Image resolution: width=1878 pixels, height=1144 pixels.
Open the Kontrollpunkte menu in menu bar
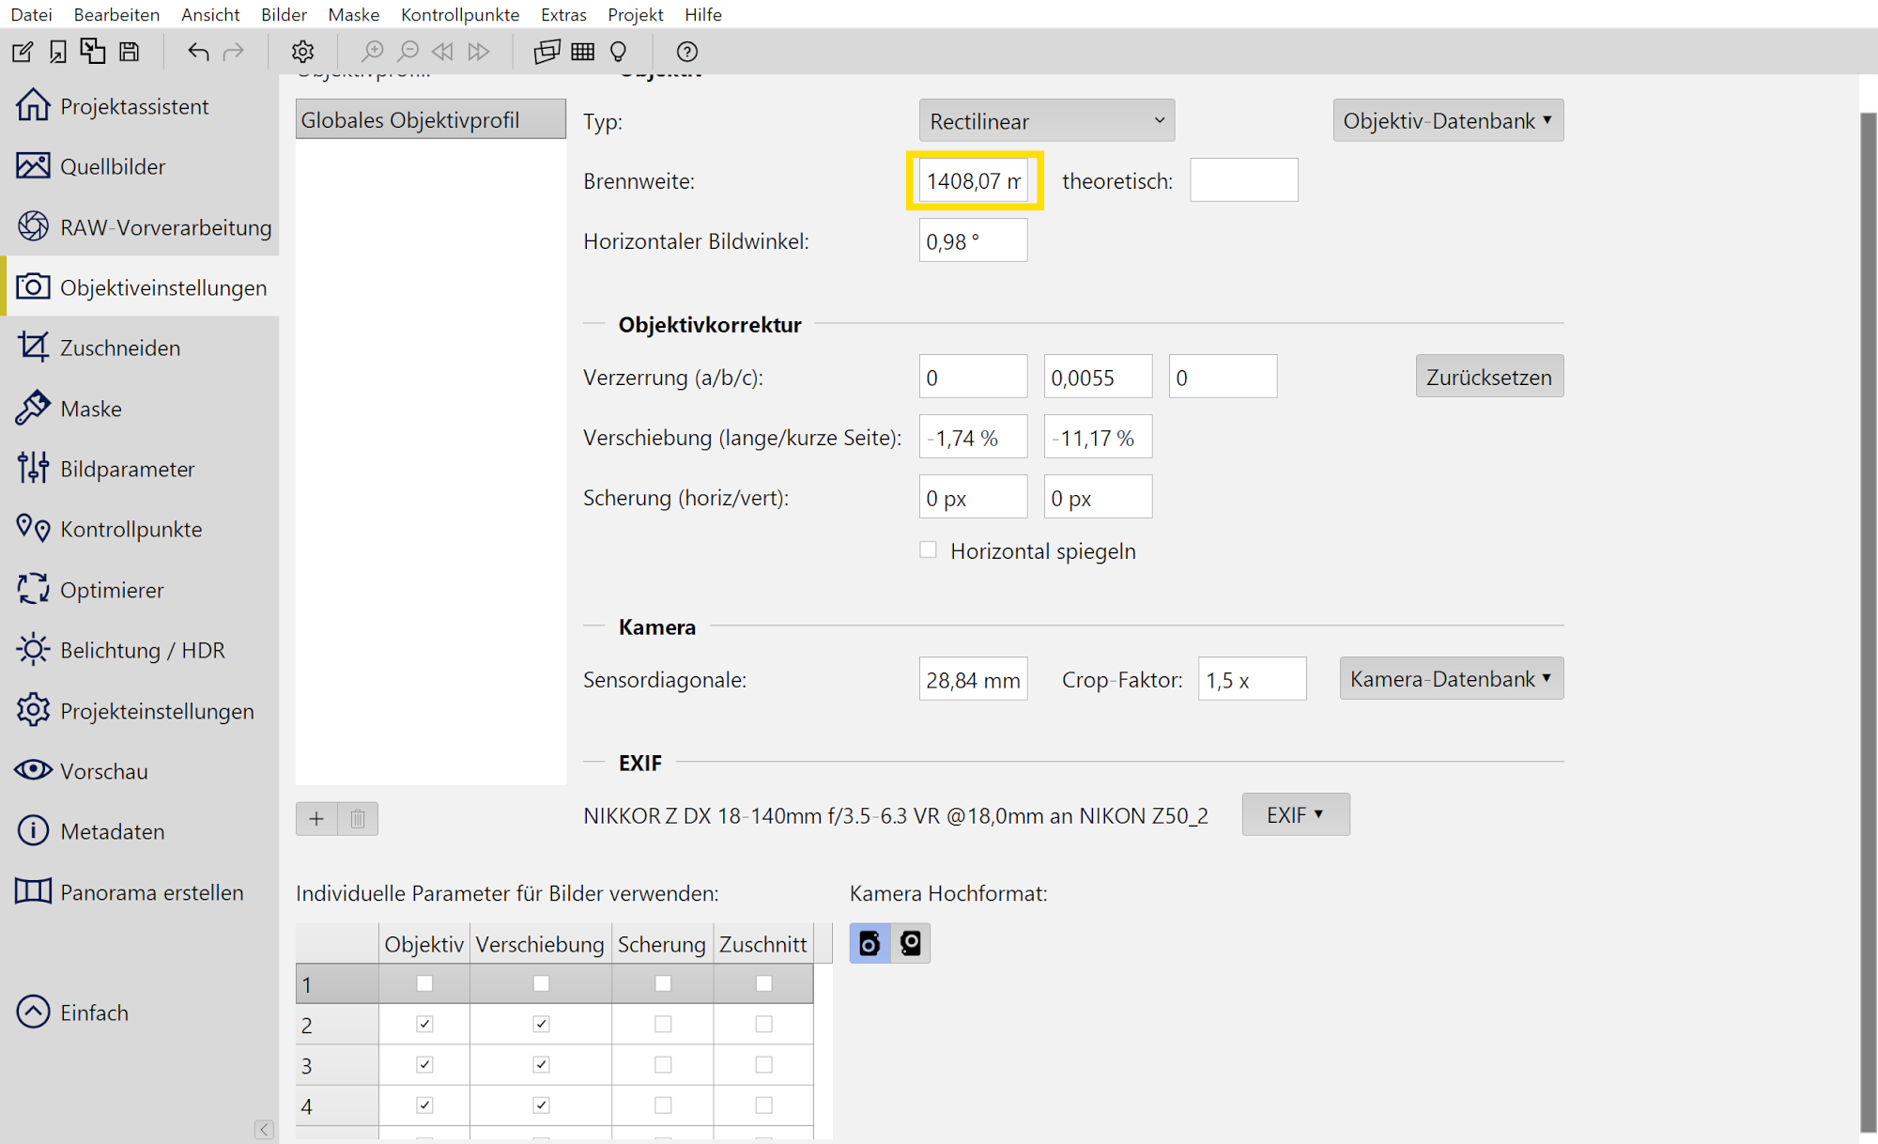(x=460, y=14)
